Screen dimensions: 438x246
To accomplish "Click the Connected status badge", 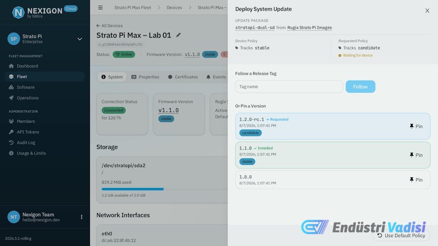I will click(x=114, y=110).
